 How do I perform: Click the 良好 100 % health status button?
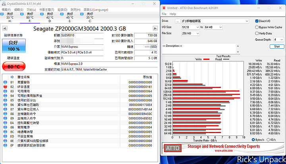point(14,46)
